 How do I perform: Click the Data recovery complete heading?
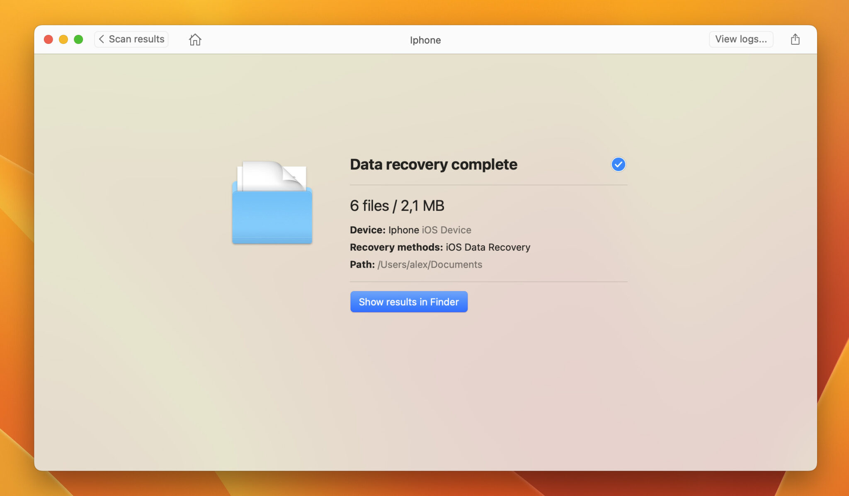click(433, 165)
